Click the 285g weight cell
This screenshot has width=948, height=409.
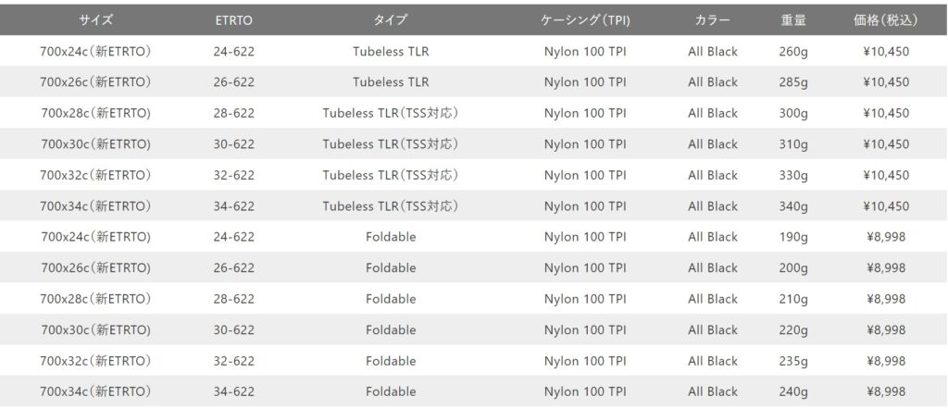click(x=793, y=82)
